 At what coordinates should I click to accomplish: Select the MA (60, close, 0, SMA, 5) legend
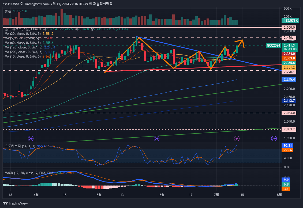23,43
